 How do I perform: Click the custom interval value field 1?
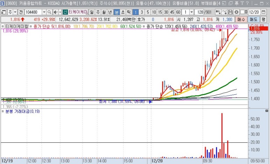pyautogui.click(x=185, y=12)
